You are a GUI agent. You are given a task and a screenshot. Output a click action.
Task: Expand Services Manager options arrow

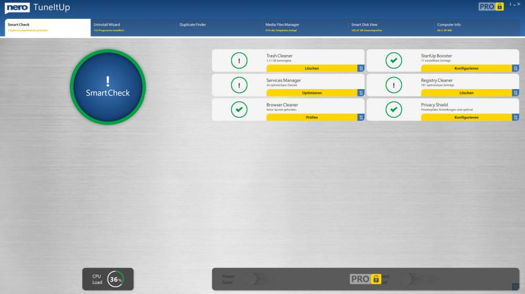(x=361, y=93)
